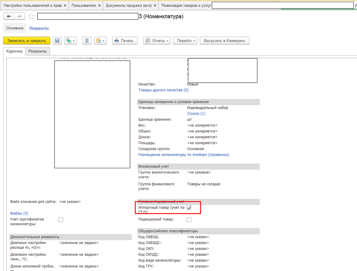Save with the floppy disk icon

click(57, 41)
